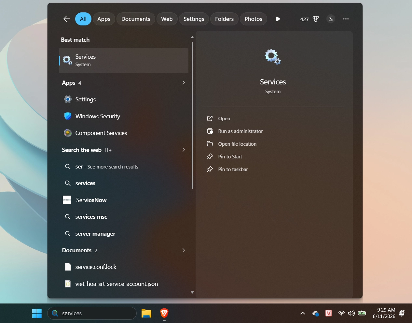Screen dimensions: 412x323
Task: Show more filters with the play arrow
Action: point(278,19)
